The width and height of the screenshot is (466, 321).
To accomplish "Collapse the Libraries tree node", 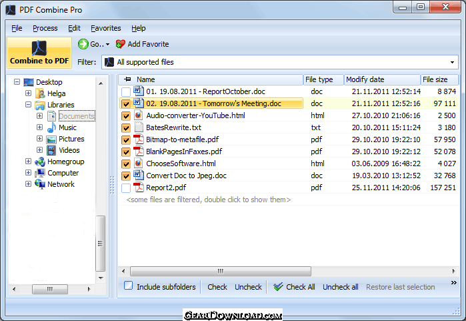I will tap(28, 104).
